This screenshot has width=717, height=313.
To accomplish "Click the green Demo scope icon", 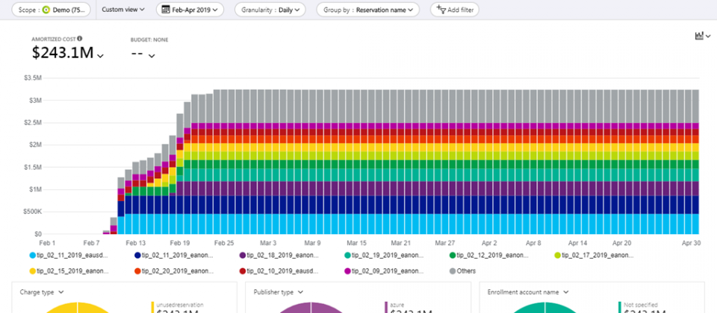I will pos(46,10).
